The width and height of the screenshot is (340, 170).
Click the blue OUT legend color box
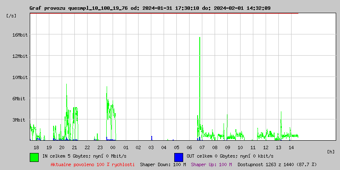click(178, 157)
